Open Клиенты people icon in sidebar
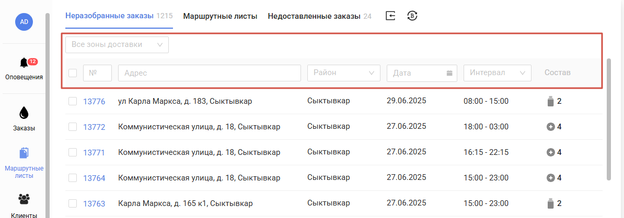This screenshot has height=218, width=624. [24, 199]
